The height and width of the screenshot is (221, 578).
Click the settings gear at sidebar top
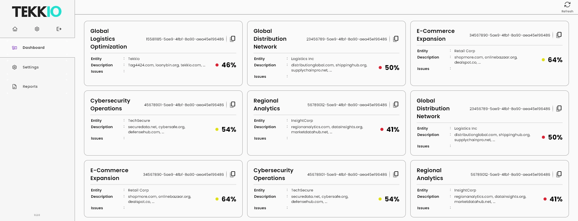(37, 29)
